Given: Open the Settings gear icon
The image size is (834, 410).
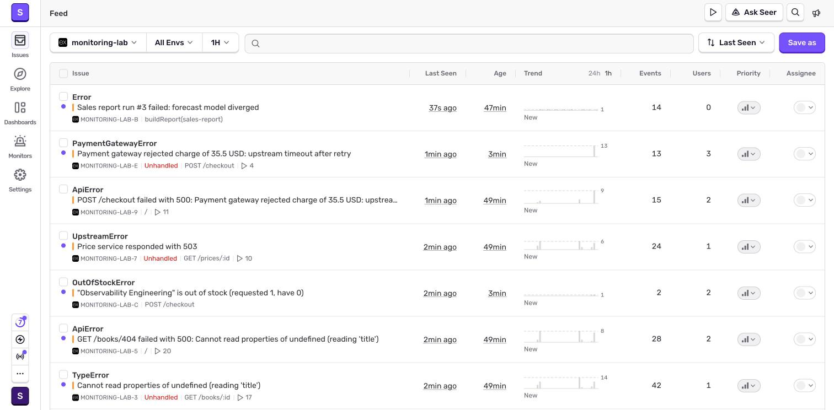Looking at the screenshot, I should click(20, 175).
